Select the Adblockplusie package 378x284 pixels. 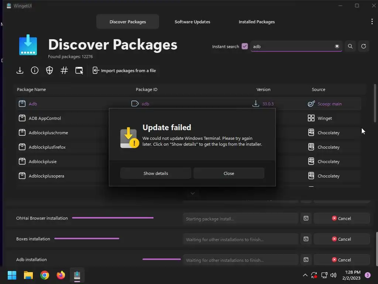tap(42, 162)
